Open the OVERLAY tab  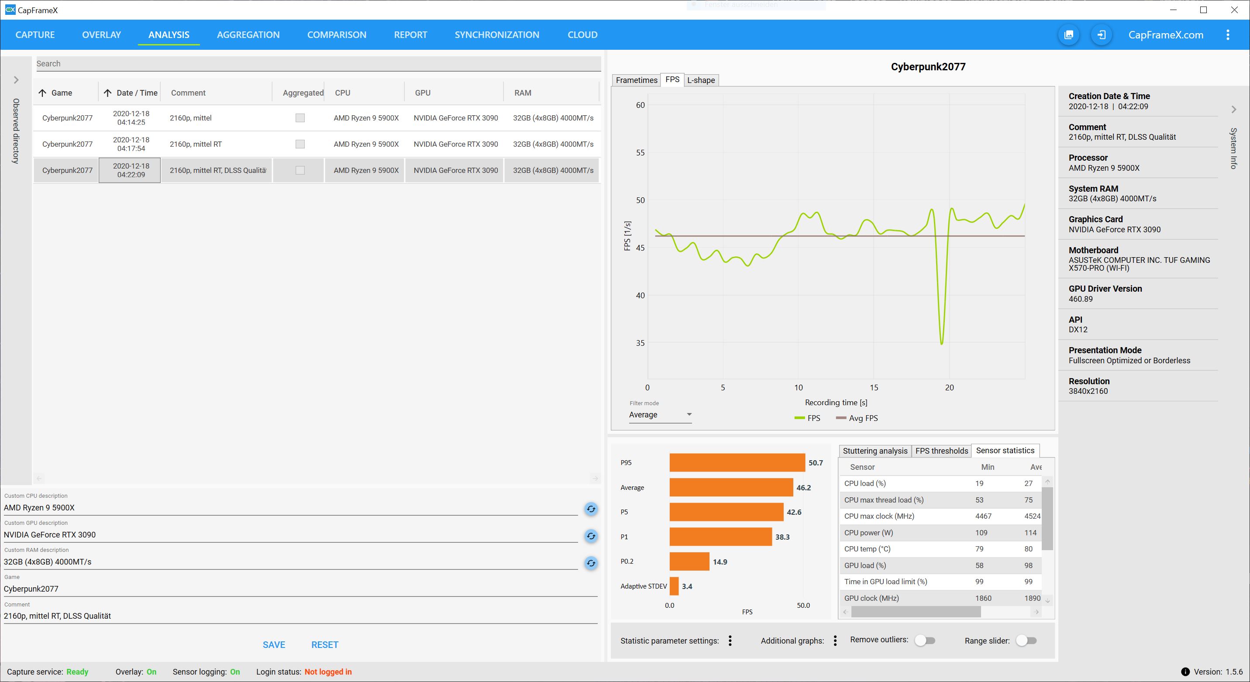click(101, 35)
